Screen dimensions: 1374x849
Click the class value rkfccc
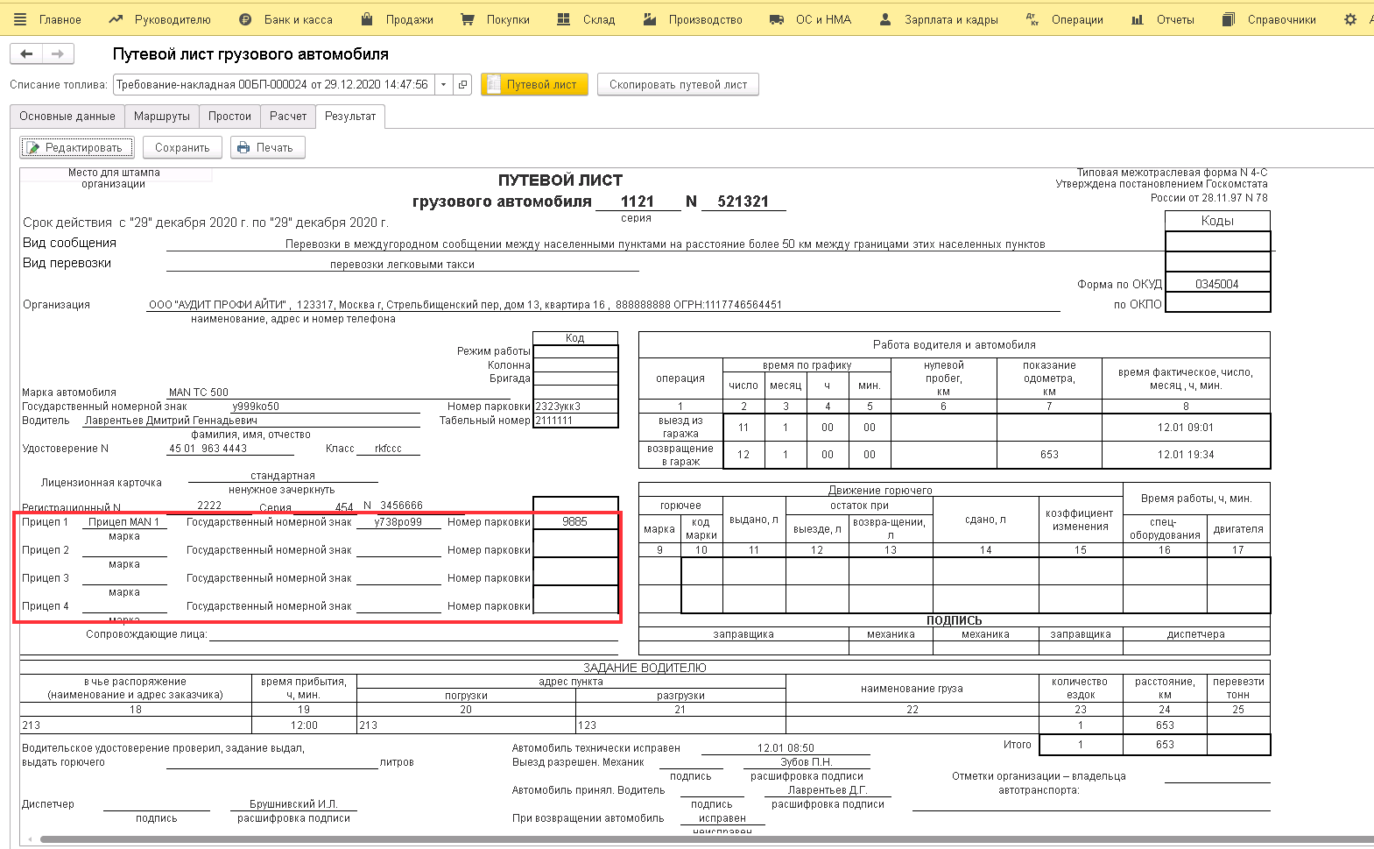click(388, 449)
